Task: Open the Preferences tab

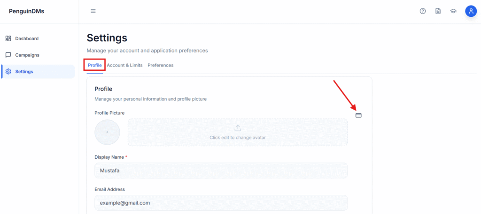Action: (x=160, y=65)
